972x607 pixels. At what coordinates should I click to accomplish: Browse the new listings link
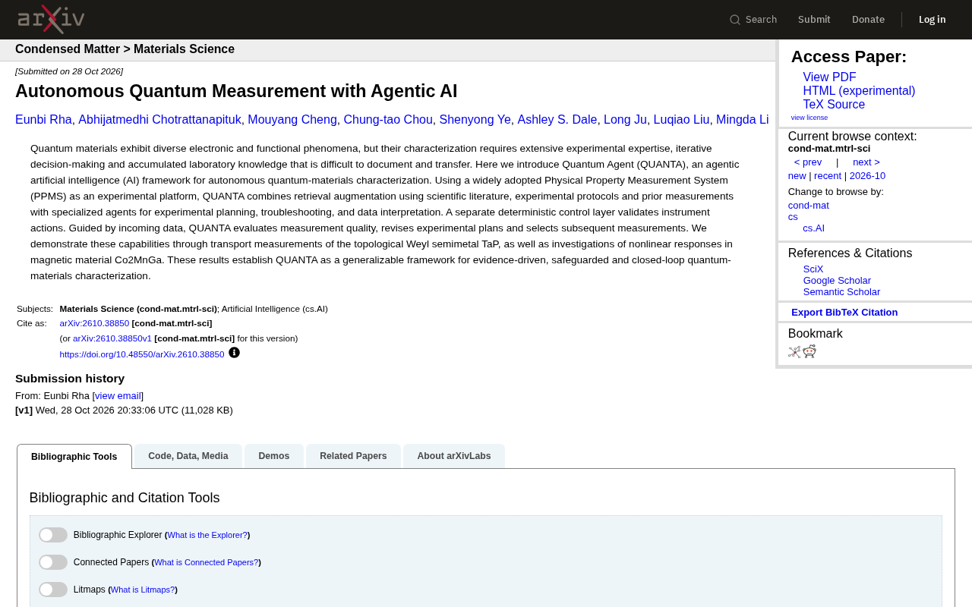click(x=797, y=176)
